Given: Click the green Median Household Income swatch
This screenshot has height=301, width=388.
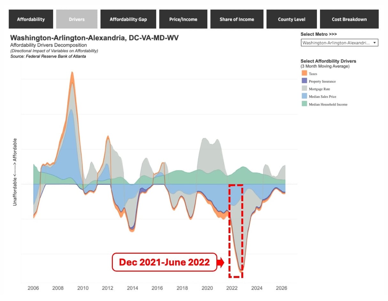Looking at the screenshot, I should point(304,104).
